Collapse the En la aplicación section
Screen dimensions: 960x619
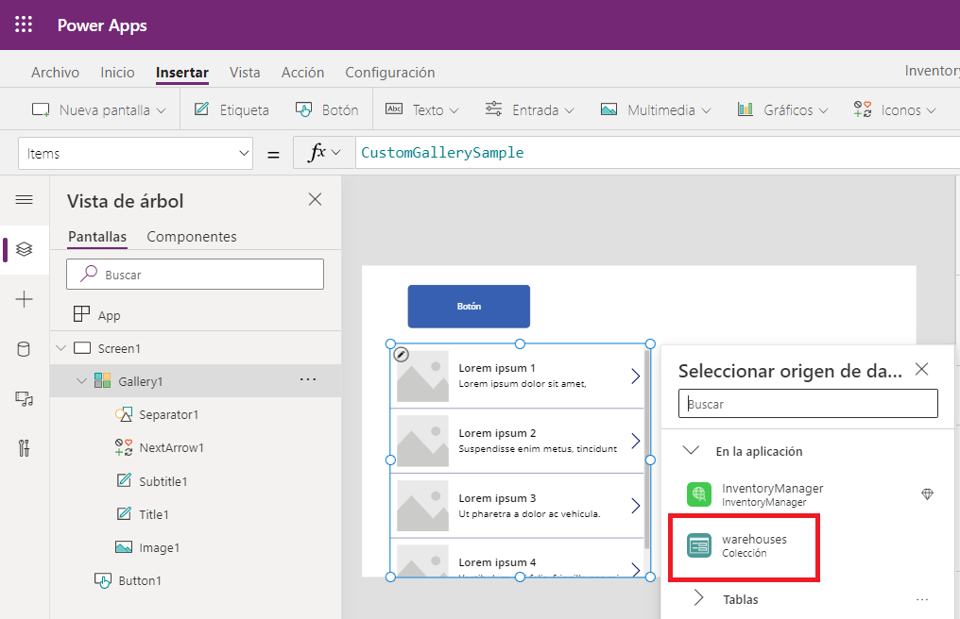click(x=692, y=450)
